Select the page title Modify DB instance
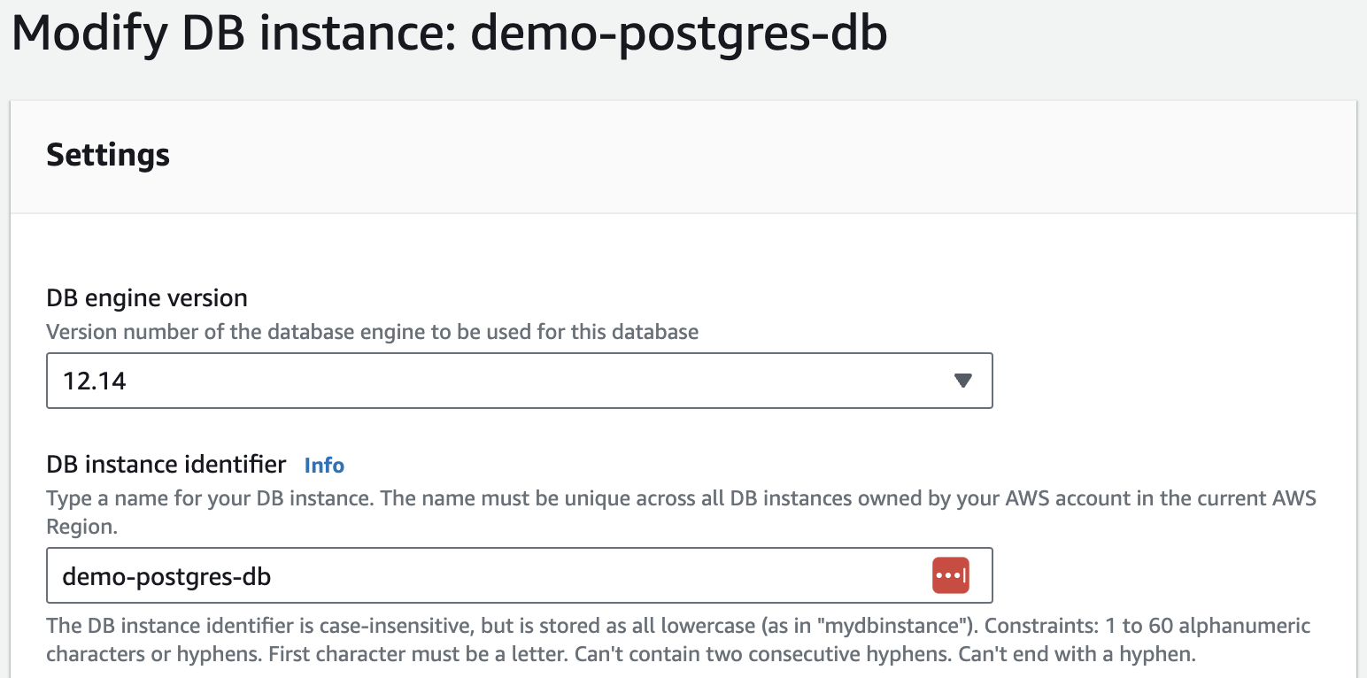The width and height of the screenshot is (1367, 678). pyautogui.click(x=450, y=34)
